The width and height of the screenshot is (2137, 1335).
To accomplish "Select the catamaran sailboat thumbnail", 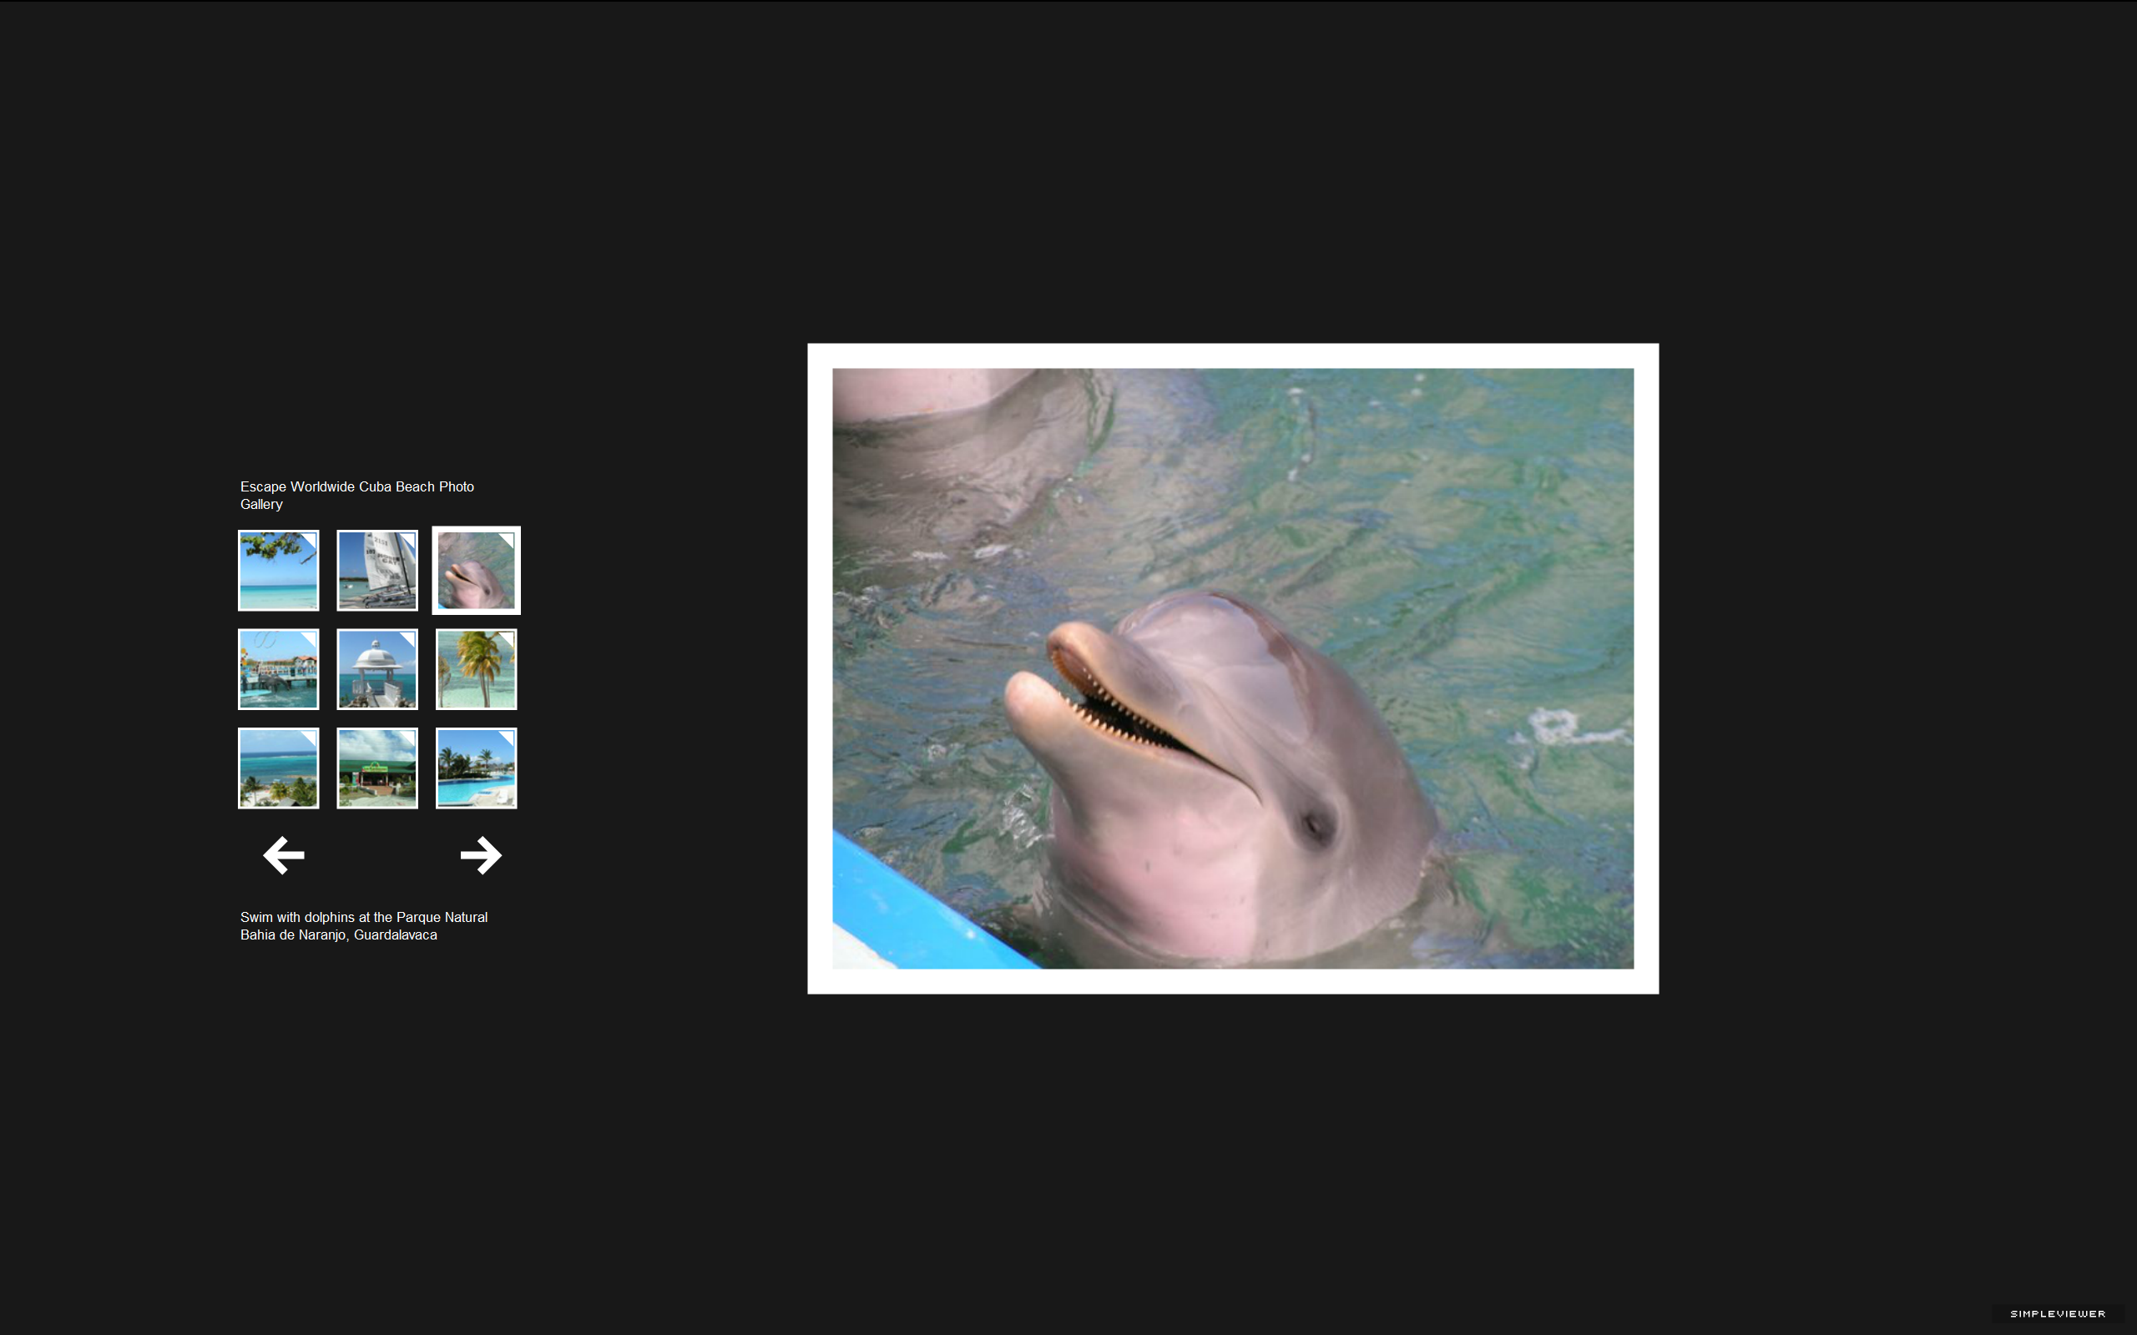I will 377,571.
